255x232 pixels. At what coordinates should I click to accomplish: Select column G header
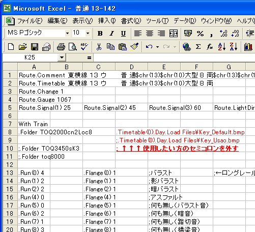(x=229, y=67)
